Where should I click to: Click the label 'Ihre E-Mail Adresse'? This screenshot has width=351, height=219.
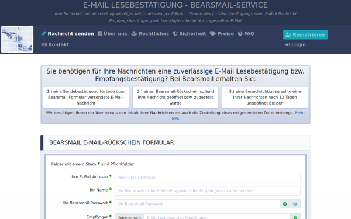(89, 176)
